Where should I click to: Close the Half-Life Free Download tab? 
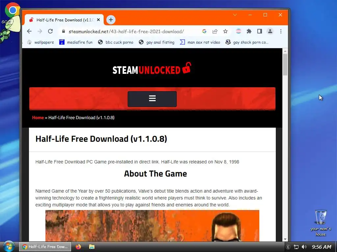coord(98,20)
